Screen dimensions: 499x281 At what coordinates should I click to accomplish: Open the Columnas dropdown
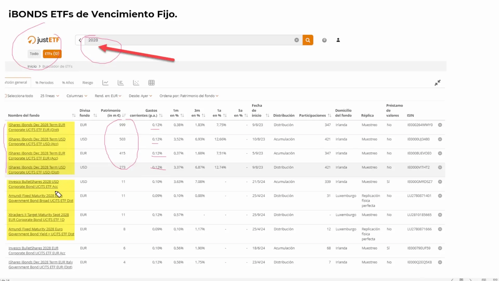(x=77, y=96)
